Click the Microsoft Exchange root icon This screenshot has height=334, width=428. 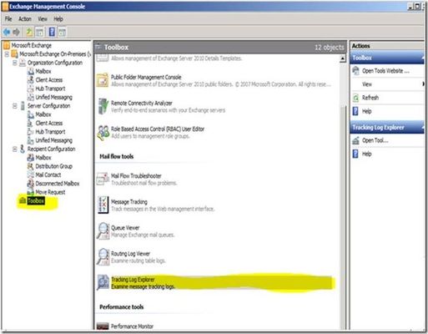tap(6, 45)
